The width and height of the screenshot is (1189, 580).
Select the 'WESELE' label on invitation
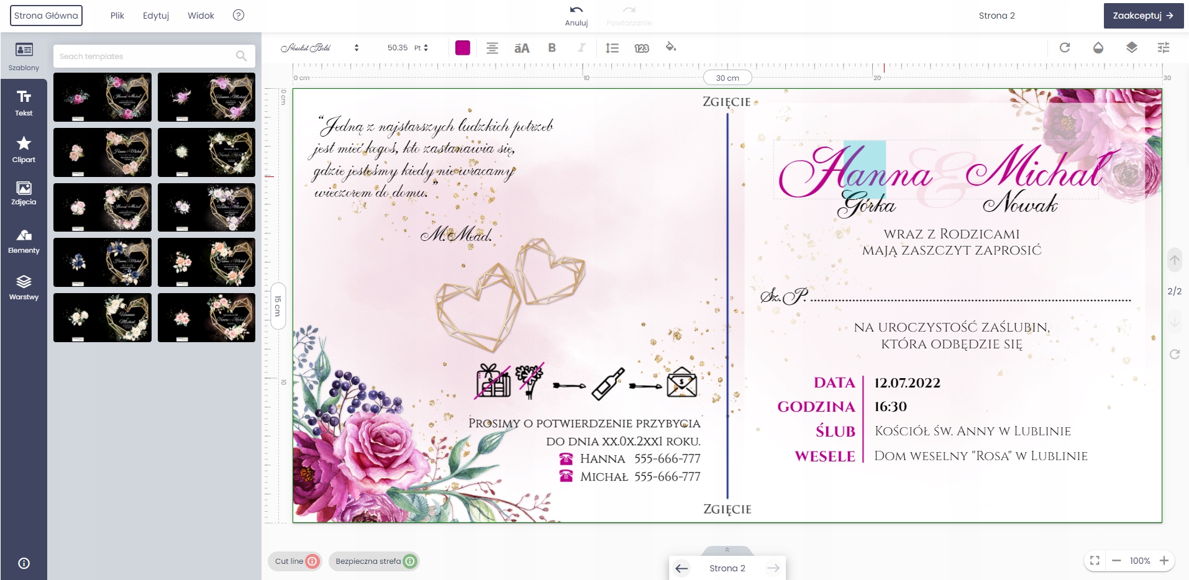[x=825, y=456]
